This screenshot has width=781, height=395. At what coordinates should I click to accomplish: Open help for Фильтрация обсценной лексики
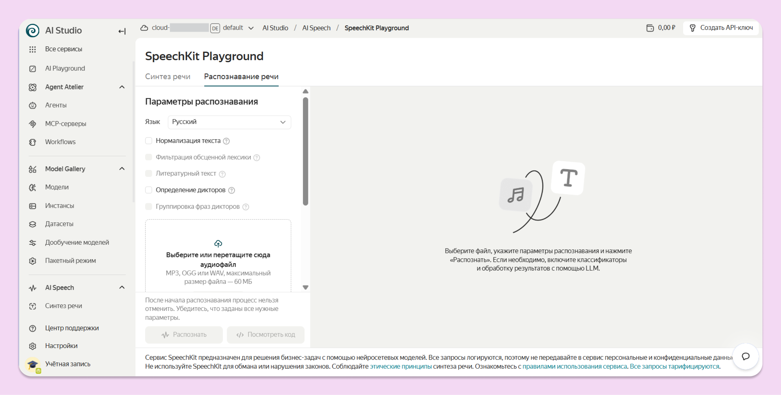tap(256, 157)
